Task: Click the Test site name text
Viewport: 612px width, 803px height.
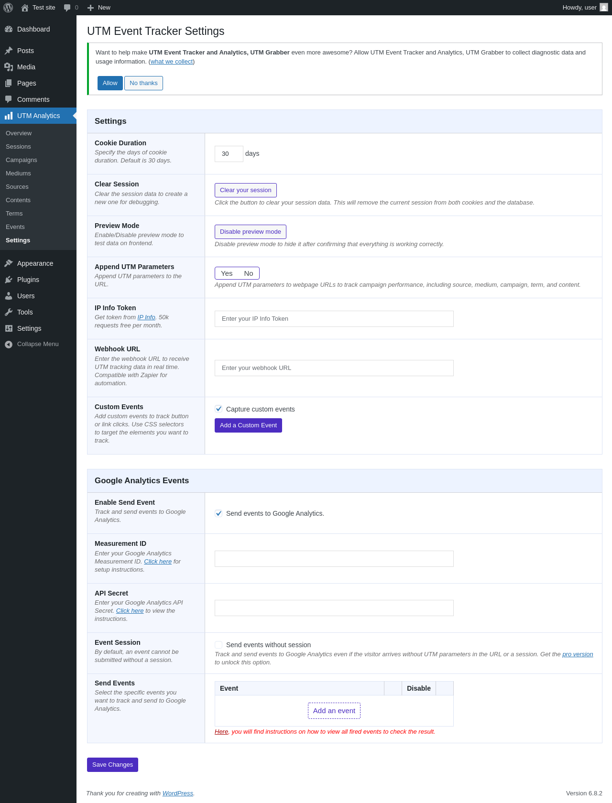Action: pyautogui.click(x=44, y=8)
